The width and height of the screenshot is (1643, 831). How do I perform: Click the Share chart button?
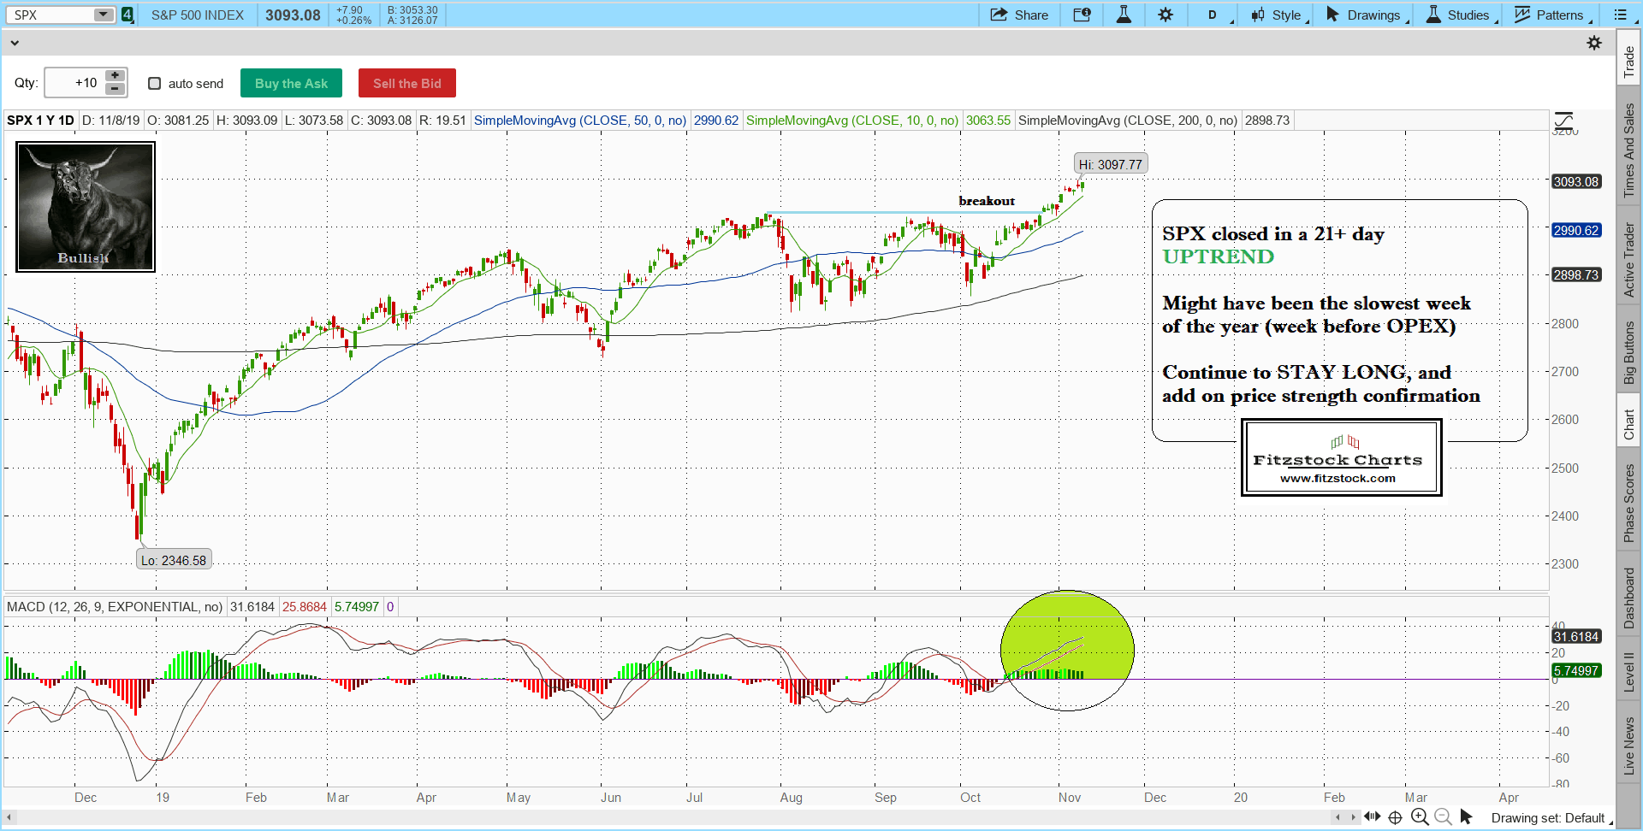[1019, 15]
